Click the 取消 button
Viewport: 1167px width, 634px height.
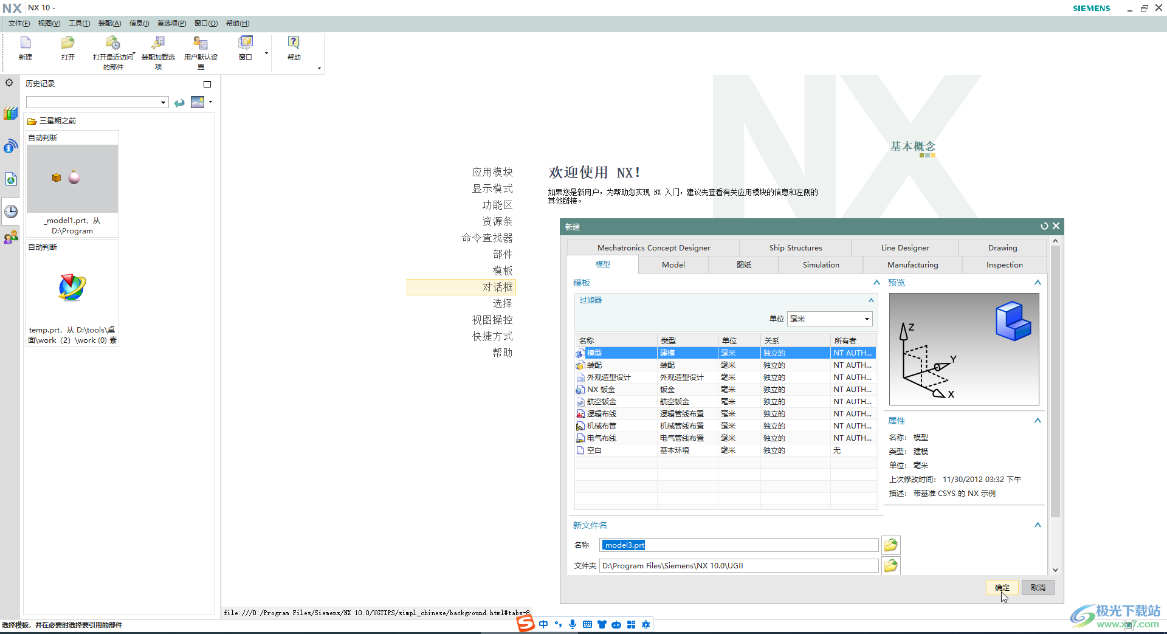click(x=1038, y=587)
